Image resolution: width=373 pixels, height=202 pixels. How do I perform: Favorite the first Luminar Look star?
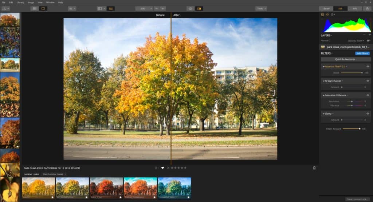52,197
